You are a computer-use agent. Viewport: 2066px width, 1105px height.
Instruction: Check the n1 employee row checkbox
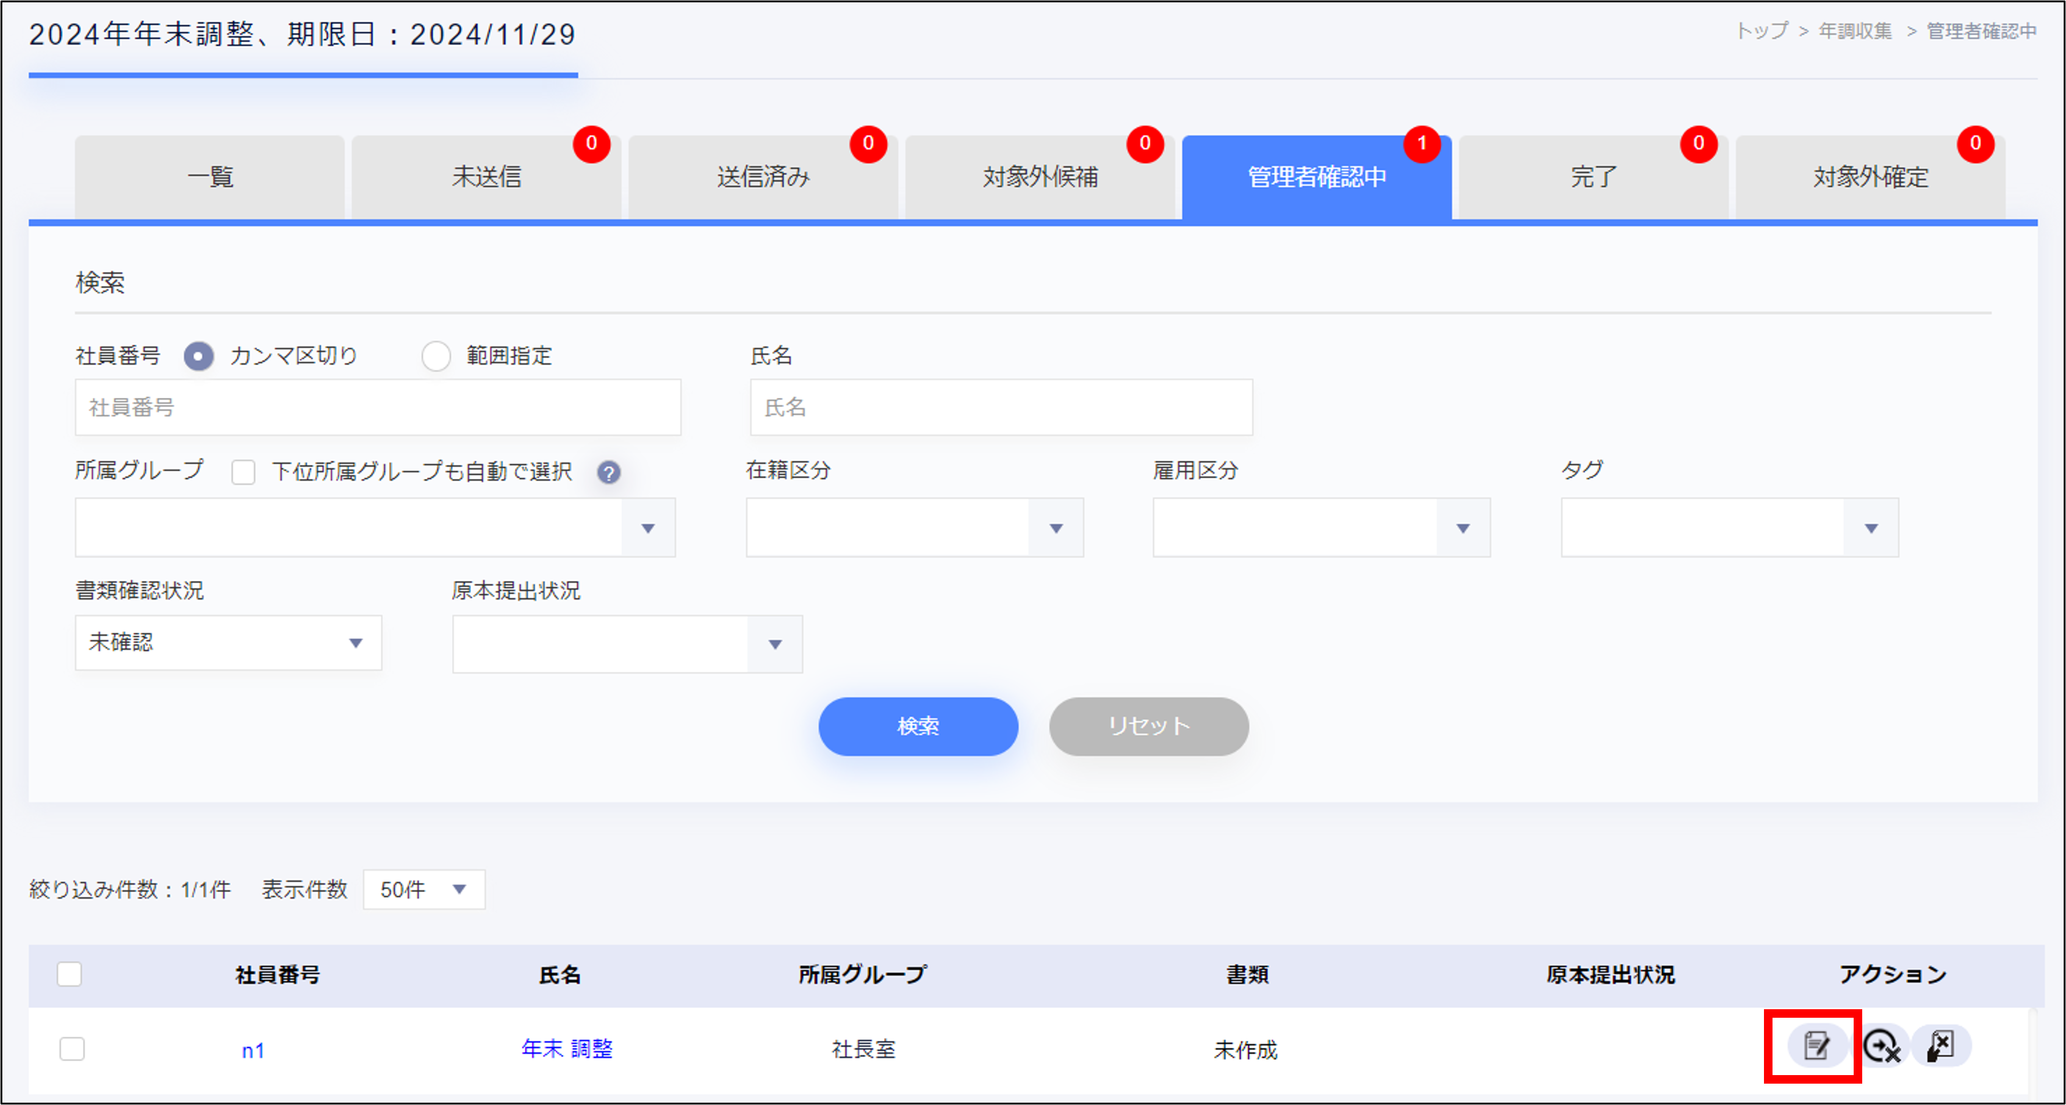[72, 1048]
